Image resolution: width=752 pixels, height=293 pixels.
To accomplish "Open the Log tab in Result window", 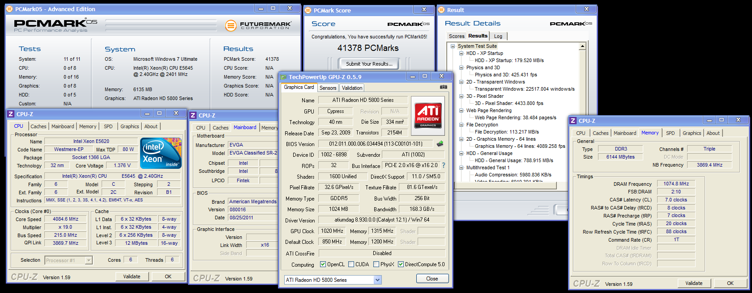I will (498, 36).
